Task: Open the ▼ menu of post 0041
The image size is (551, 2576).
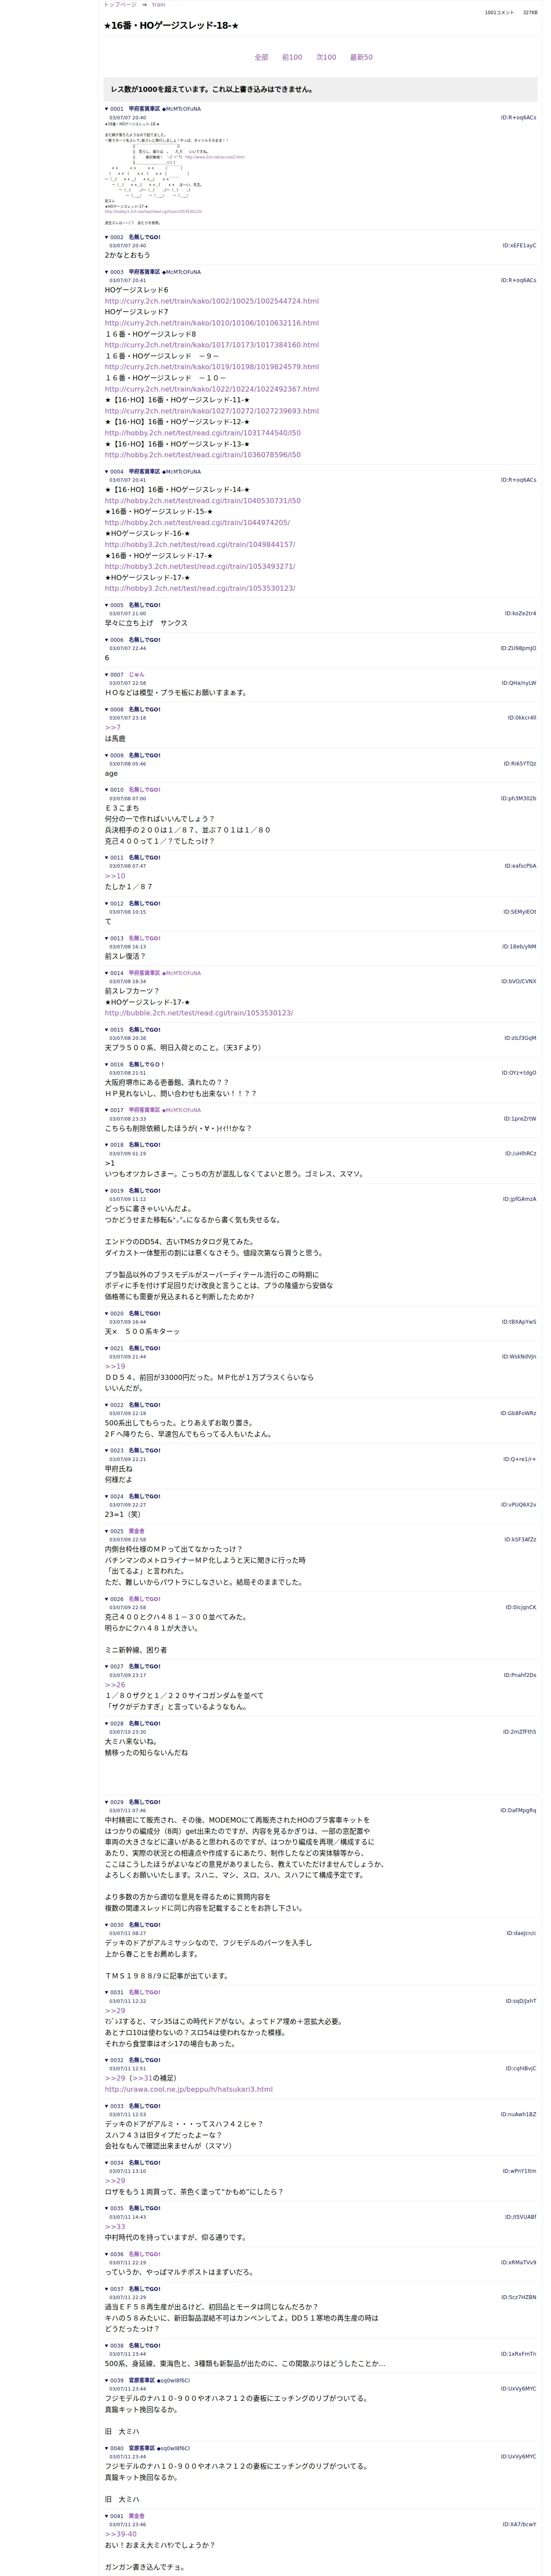Action: (107, 2516)
